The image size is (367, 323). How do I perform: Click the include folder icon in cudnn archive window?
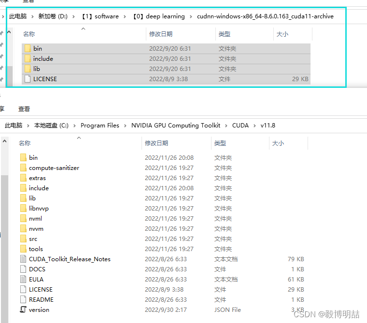[x=28, y=58]
